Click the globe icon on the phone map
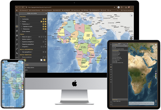 click(22, 63)
